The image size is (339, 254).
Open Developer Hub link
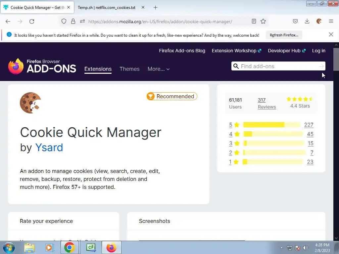[x=287, y=51]
